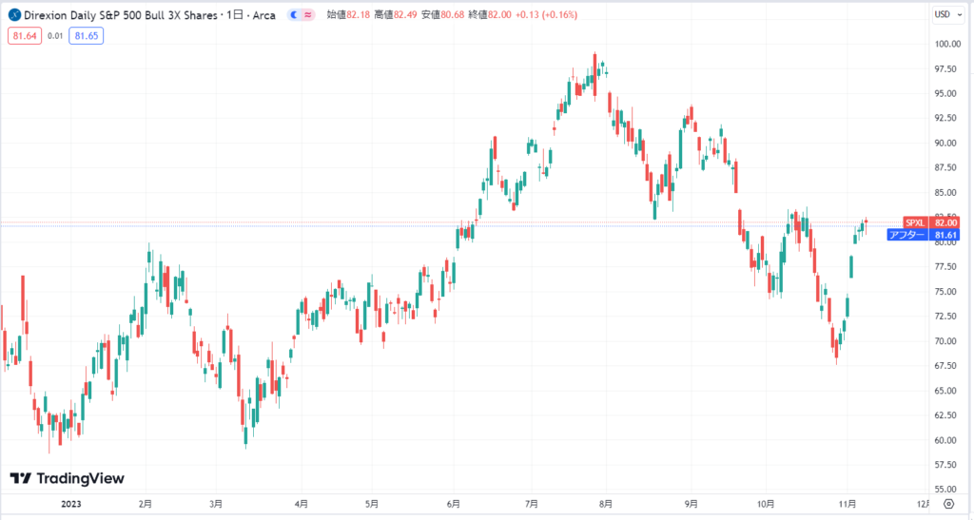Click the 75.00 price axis label
974x520 pixels.
click(x=945, y=292)
